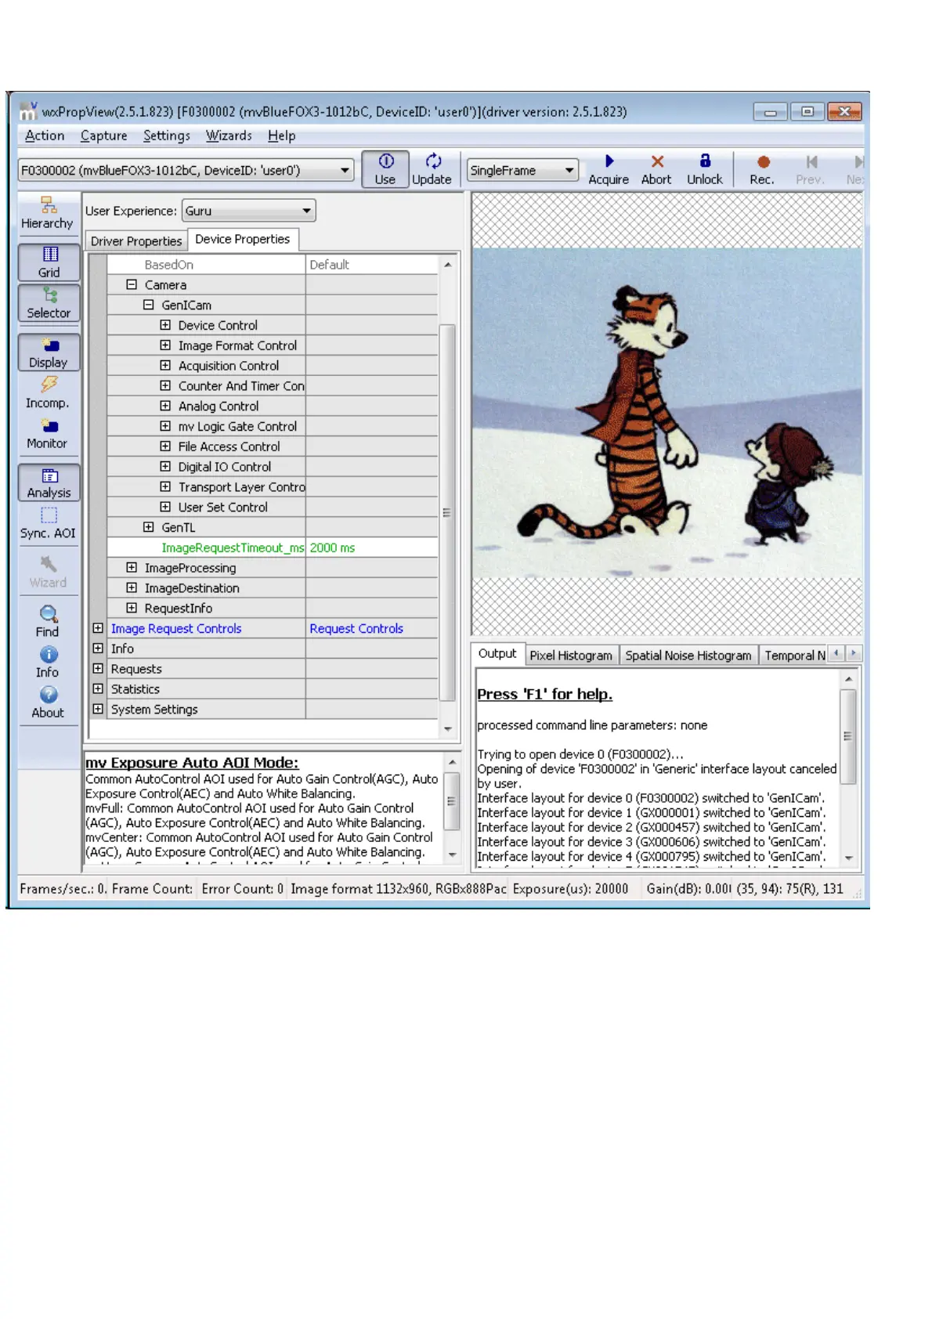This screenshot has height=1319, width=932.
Task: Click the Unlock padlock icon
Action: (705, 169)
